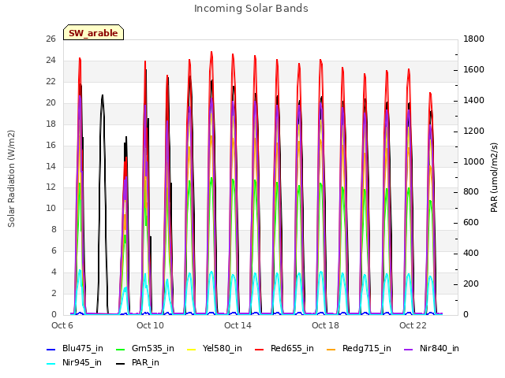Click the purple Nir840_in legend swatch

pyautogui.click(x=409, y=350)
